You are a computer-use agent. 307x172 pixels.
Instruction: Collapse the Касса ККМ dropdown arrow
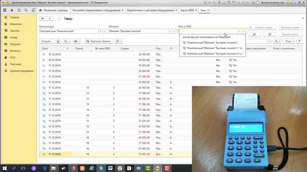tap(239, 31)
